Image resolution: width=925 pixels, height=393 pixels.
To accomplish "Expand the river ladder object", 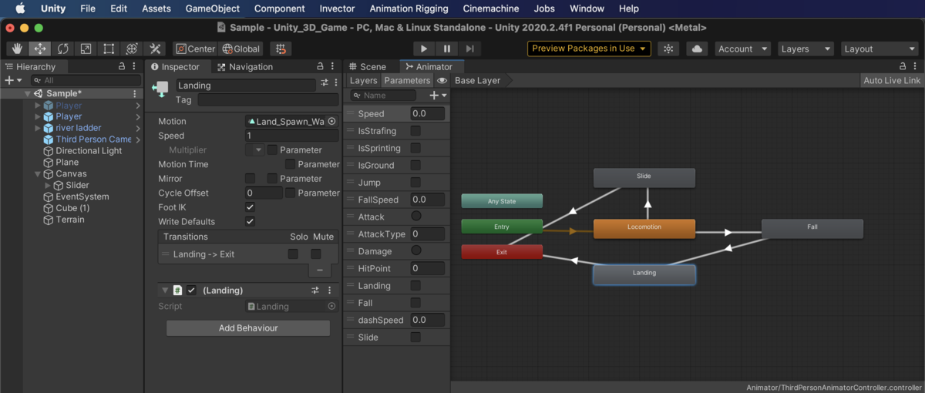I will (39, 128).
